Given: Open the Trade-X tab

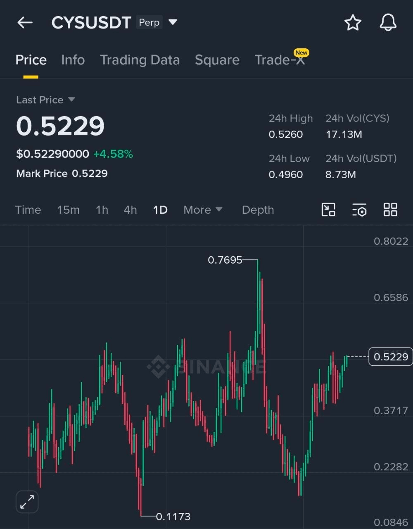Looking at the screenshot, I should click(x=280, y=60).
